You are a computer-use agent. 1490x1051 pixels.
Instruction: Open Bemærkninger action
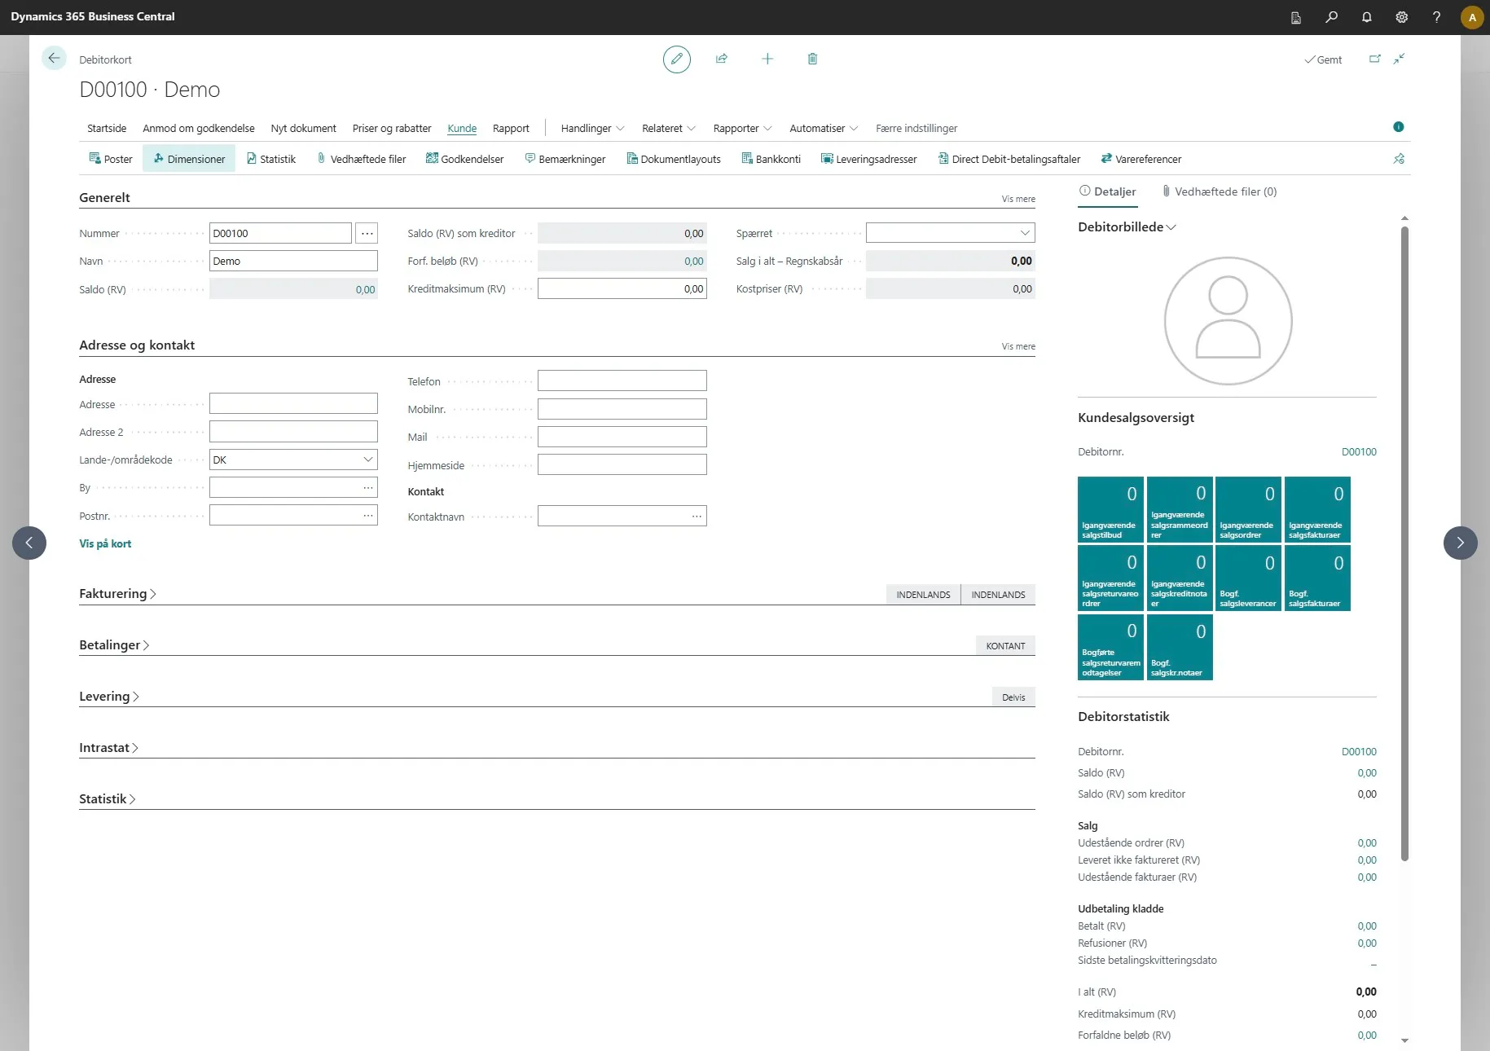(x=565, y=159)
